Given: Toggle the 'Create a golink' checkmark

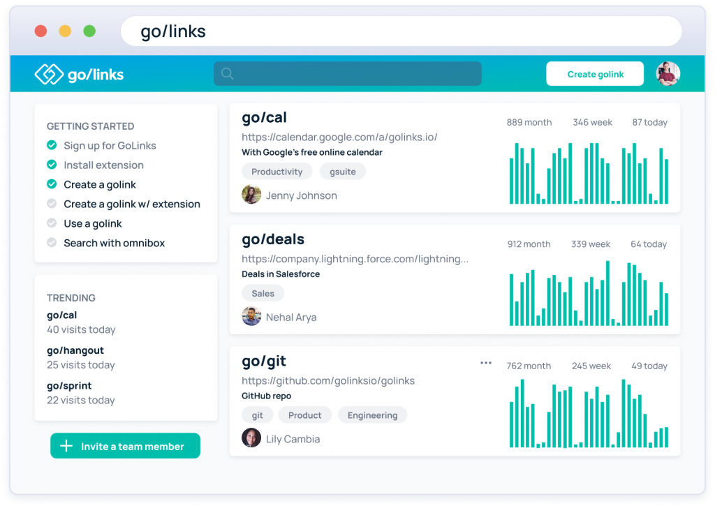Looking at the screenshot, I should [x=52, y=184].
